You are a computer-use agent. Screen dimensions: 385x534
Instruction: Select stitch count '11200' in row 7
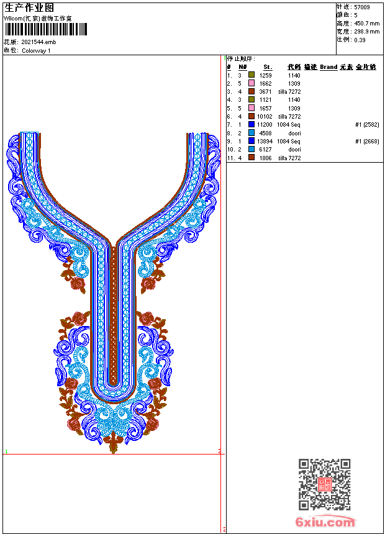[x=265, y=125]
